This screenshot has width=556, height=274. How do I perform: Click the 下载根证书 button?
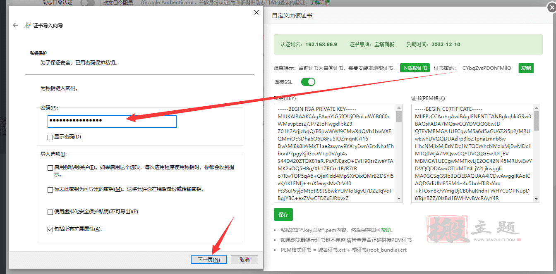[x=415, y=68]
